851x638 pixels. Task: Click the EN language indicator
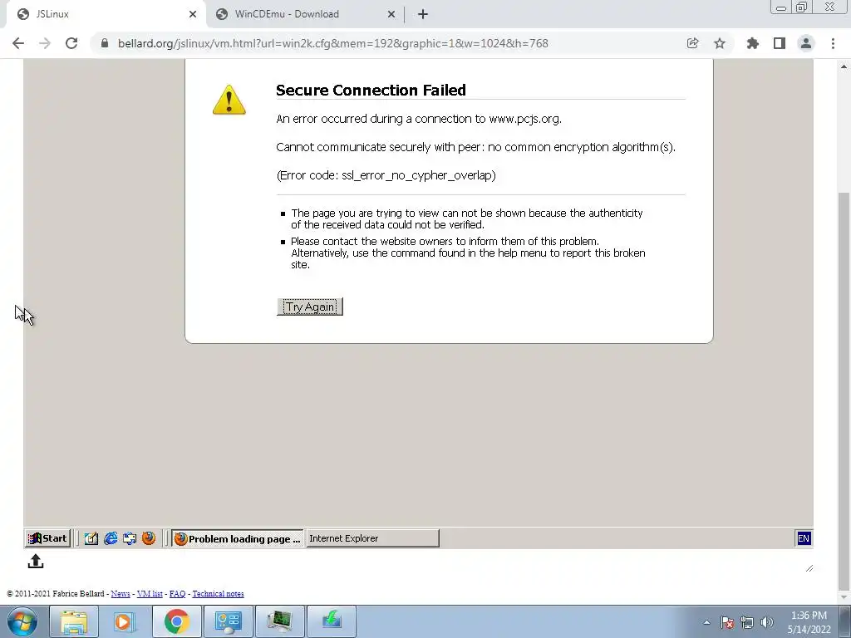[x=804, y=538]
